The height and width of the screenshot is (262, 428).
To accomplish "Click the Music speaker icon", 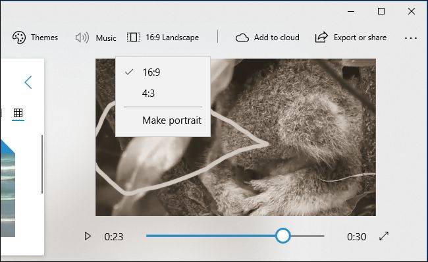I will 82,38.
